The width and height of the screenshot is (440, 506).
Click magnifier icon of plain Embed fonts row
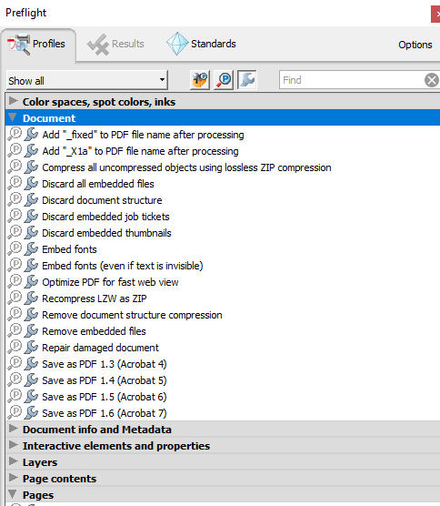(15, 248)
